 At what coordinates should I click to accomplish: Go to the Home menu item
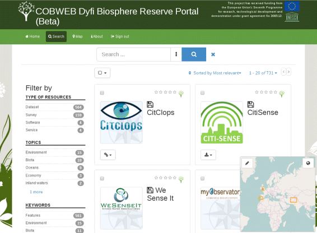[x=32, y=36]
